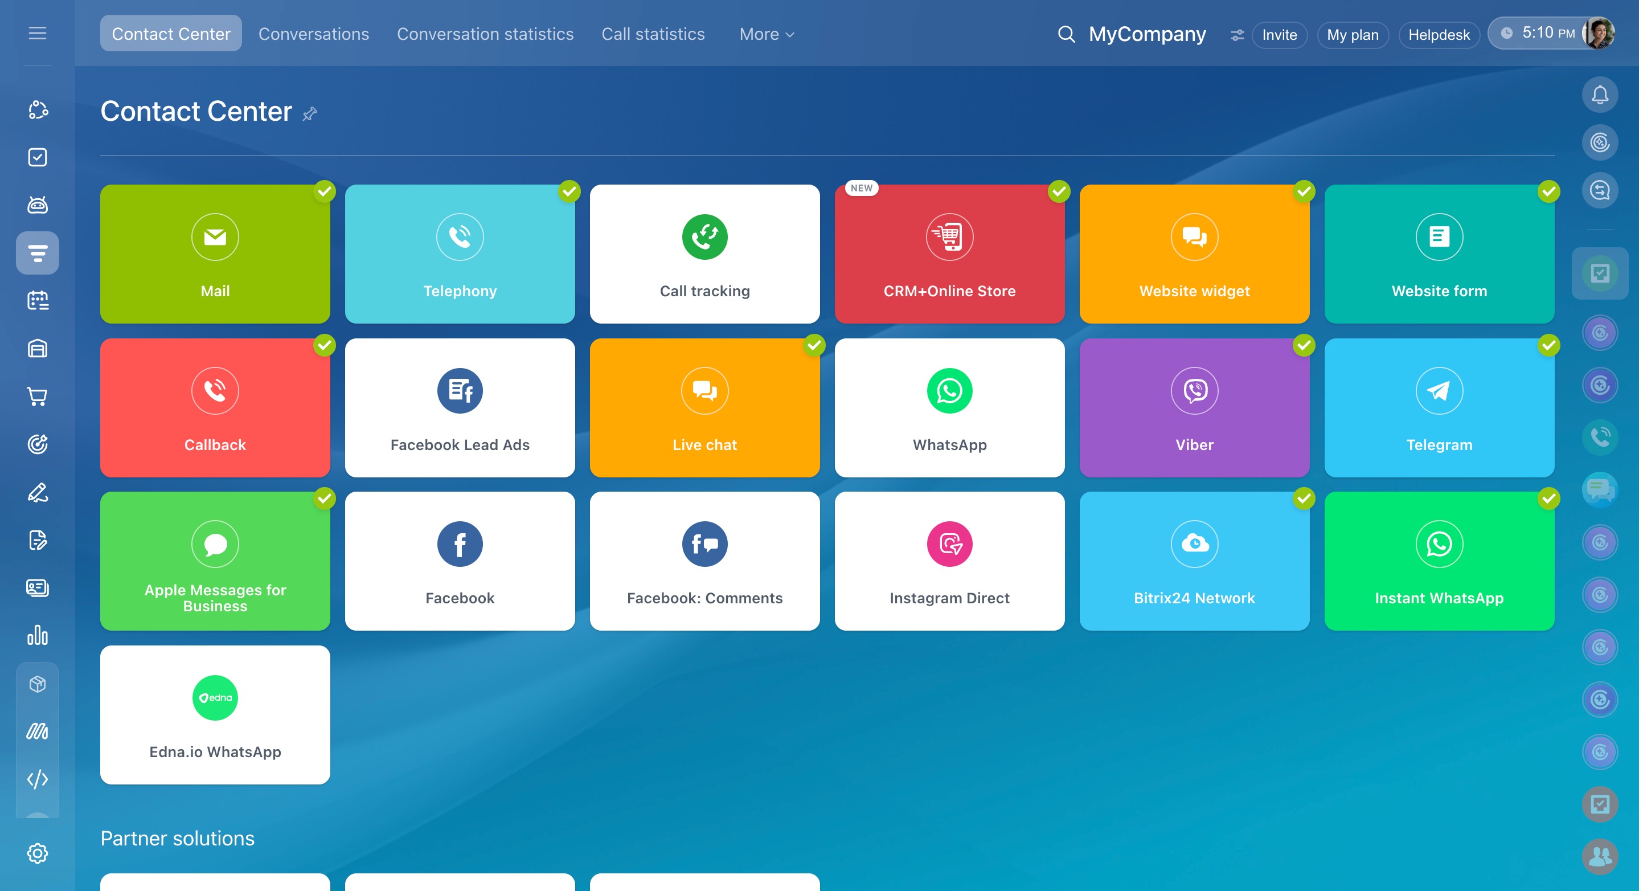This screenshot has width=1639, height=891.
Task: Open the Telegram connector tile
Action: (x=1439, y=407)
